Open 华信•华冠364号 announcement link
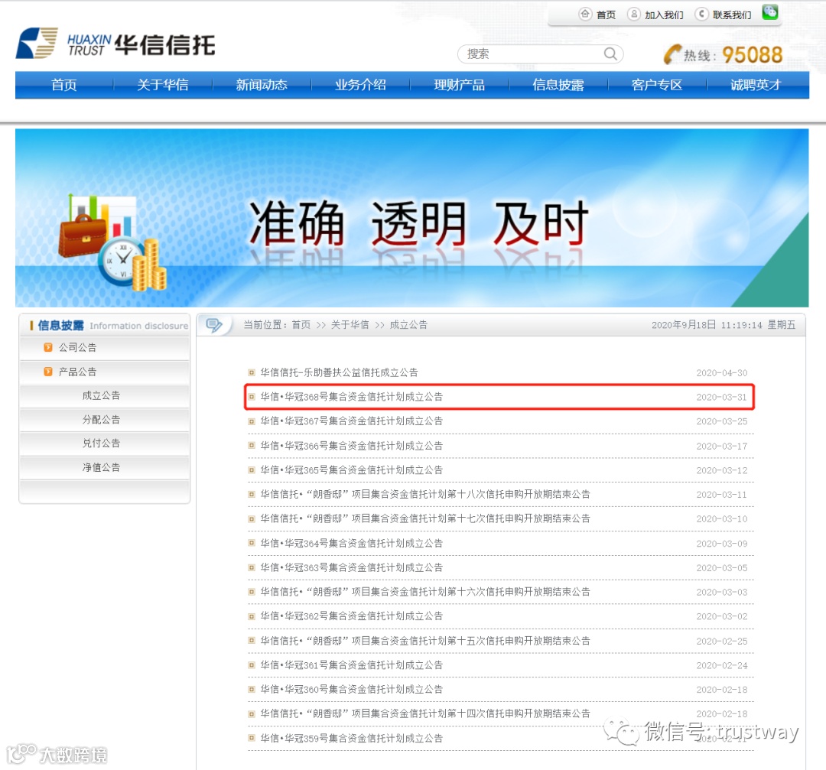 click(351, 544)
